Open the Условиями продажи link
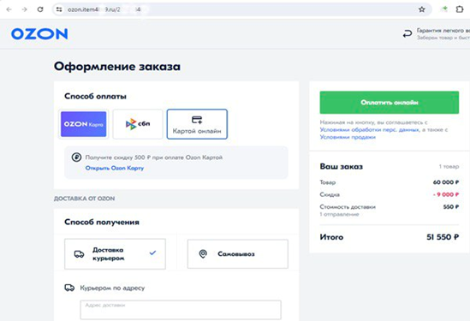This screenshot has width=470, height=321. point(348,137)
